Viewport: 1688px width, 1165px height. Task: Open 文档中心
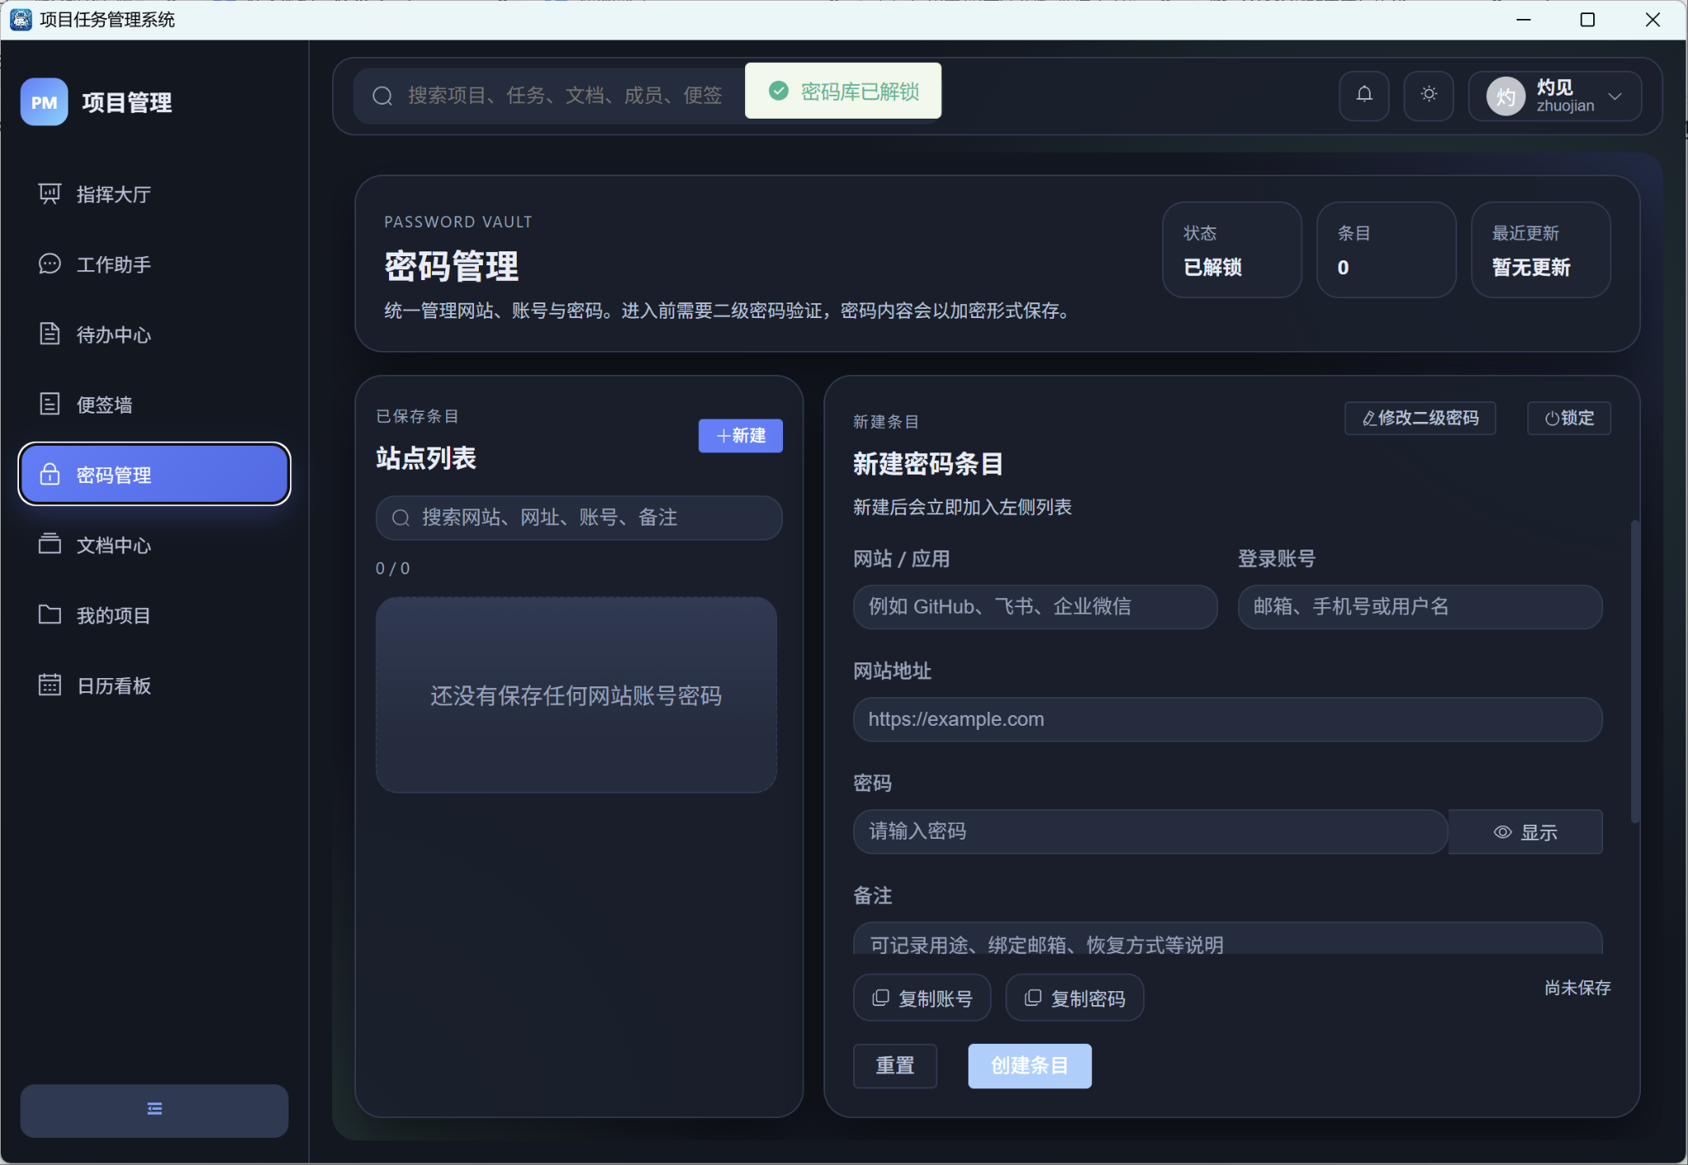coord(113,545)
